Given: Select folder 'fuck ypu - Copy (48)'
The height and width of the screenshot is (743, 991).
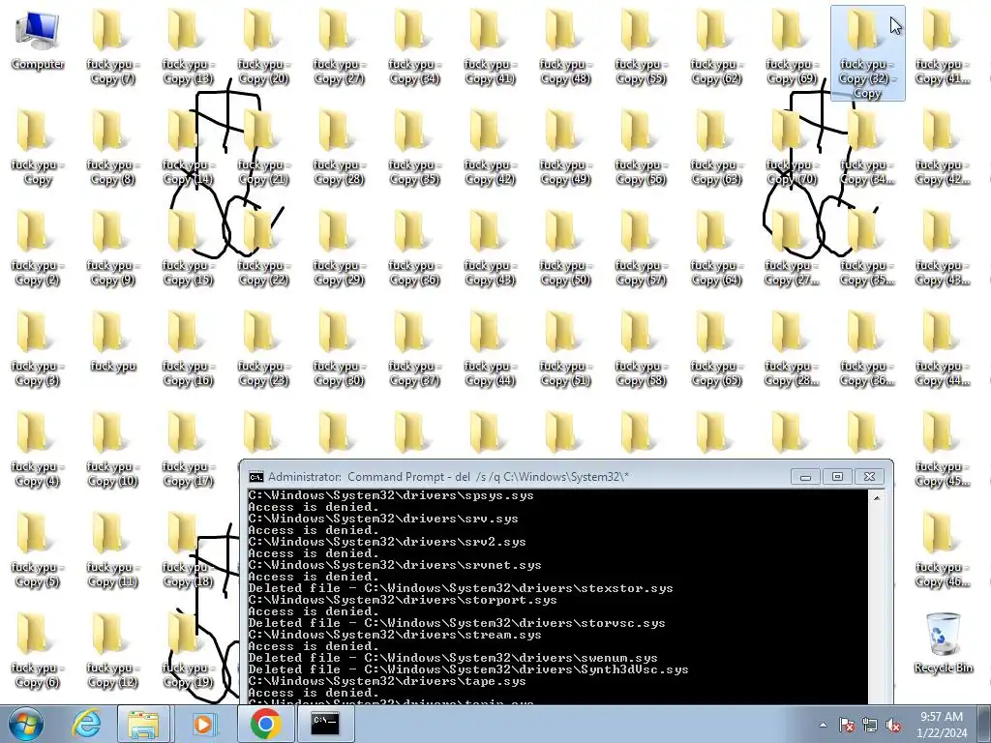Looking at the screenshot, I should click(x=565, y=48).
